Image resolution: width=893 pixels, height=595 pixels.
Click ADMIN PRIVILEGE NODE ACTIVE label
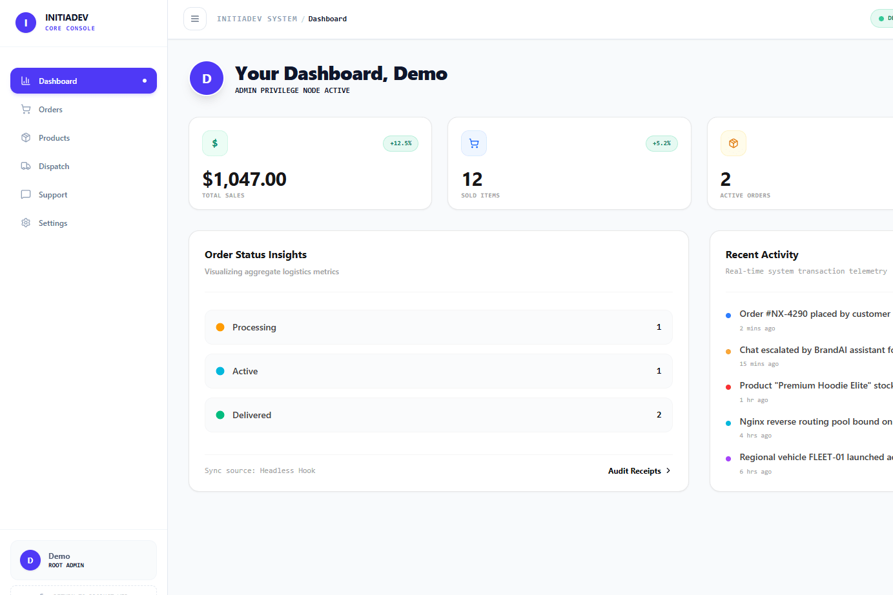[x=293, y=90]
